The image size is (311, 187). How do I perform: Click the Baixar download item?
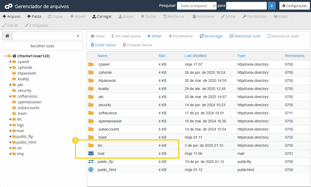point(126,16)
